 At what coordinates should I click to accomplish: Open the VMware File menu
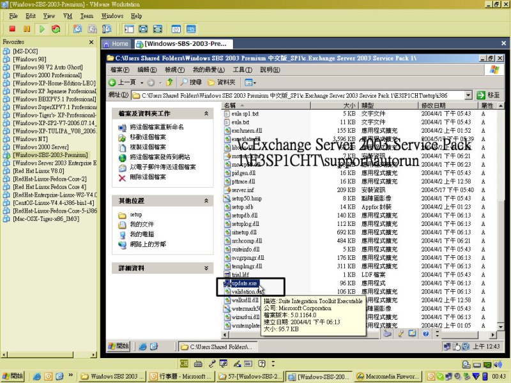tap(13, 15)
